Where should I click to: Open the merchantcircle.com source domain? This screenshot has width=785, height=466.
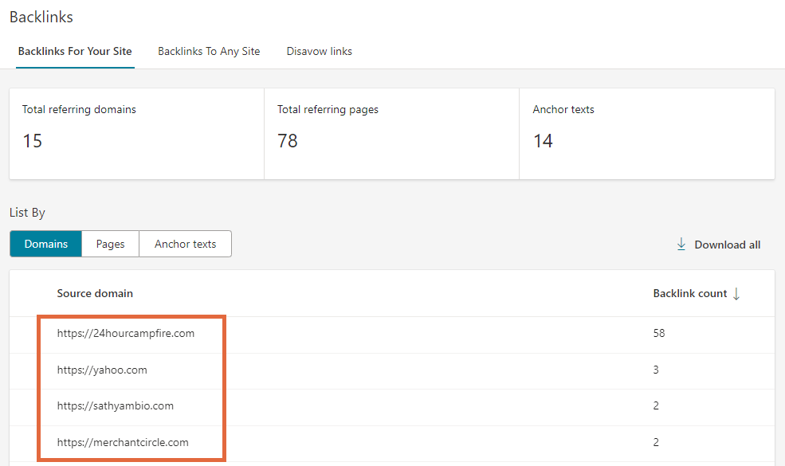coord(123,442)
